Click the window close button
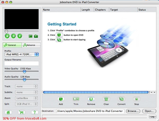Viewport: 159px width, 121px height. [x=3, y=2]
